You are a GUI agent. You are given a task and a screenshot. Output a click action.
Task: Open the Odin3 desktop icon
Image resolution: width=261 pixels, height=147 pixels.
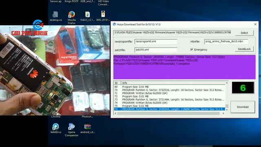click(88, 16)
